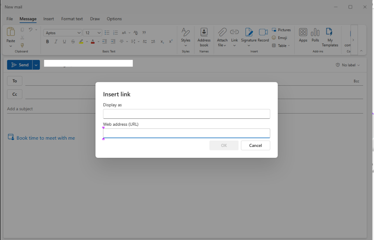Viewport: 374px width, 240px height.
Task: Collapse the ribbon with the chevron
Action: pyautogui.click(x=361, y=51)
